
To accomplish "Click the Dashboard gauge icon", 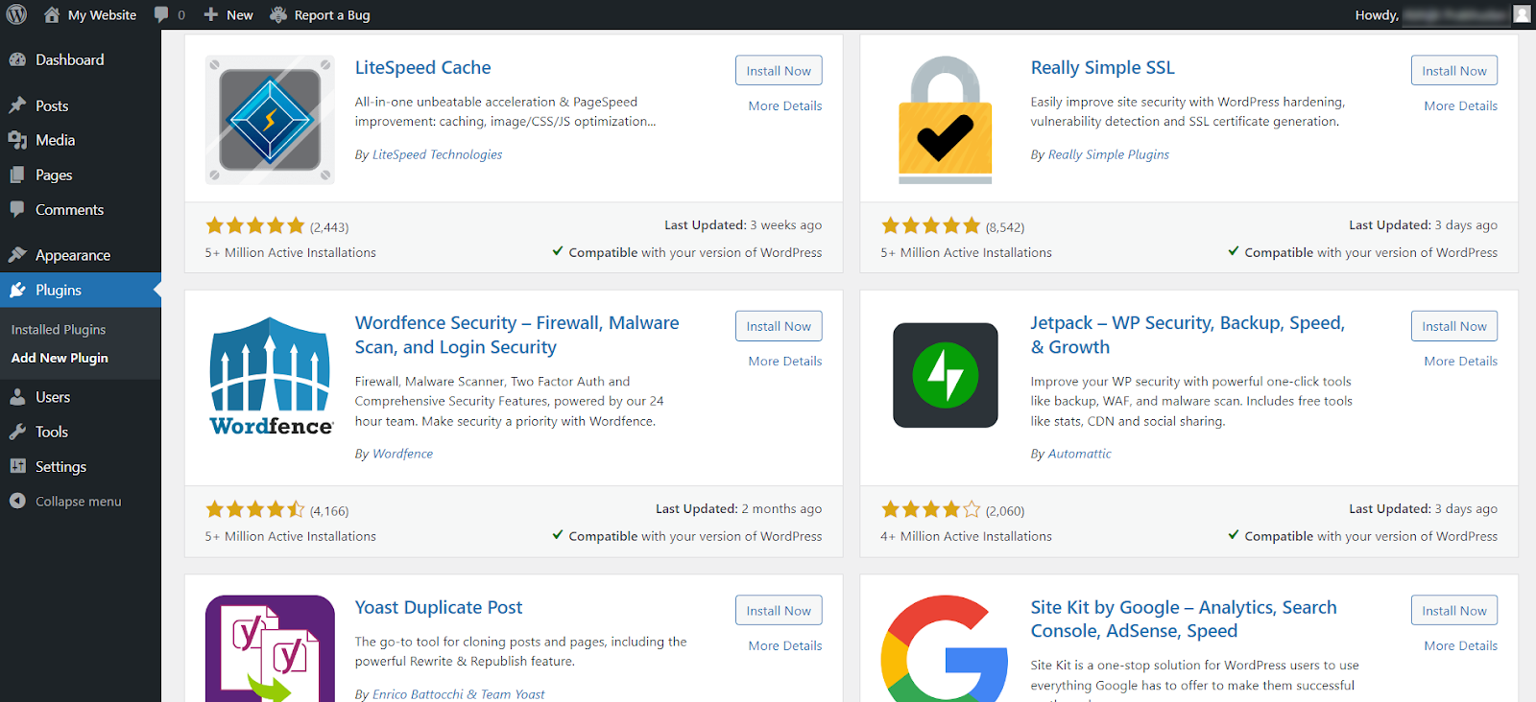I will pyautogui.click(x=17, y=59).
